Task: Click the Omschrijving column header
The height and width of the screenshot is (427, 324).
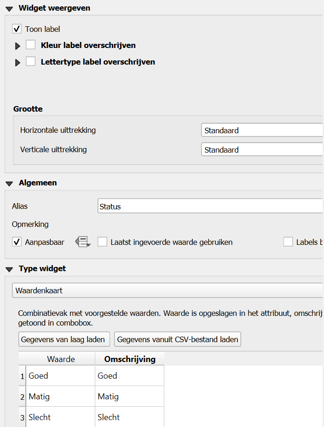Action: (130, 359)
